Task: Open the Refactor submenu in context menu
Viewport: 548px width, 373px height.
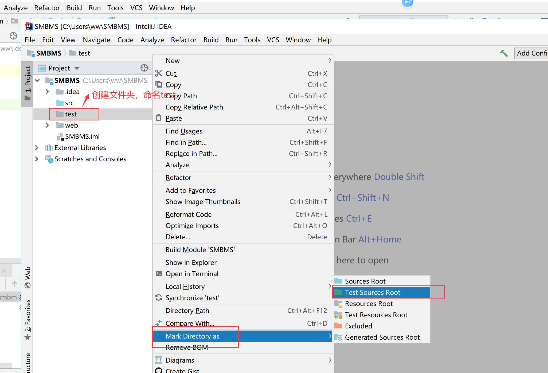Action: click(x=243, y=178)
